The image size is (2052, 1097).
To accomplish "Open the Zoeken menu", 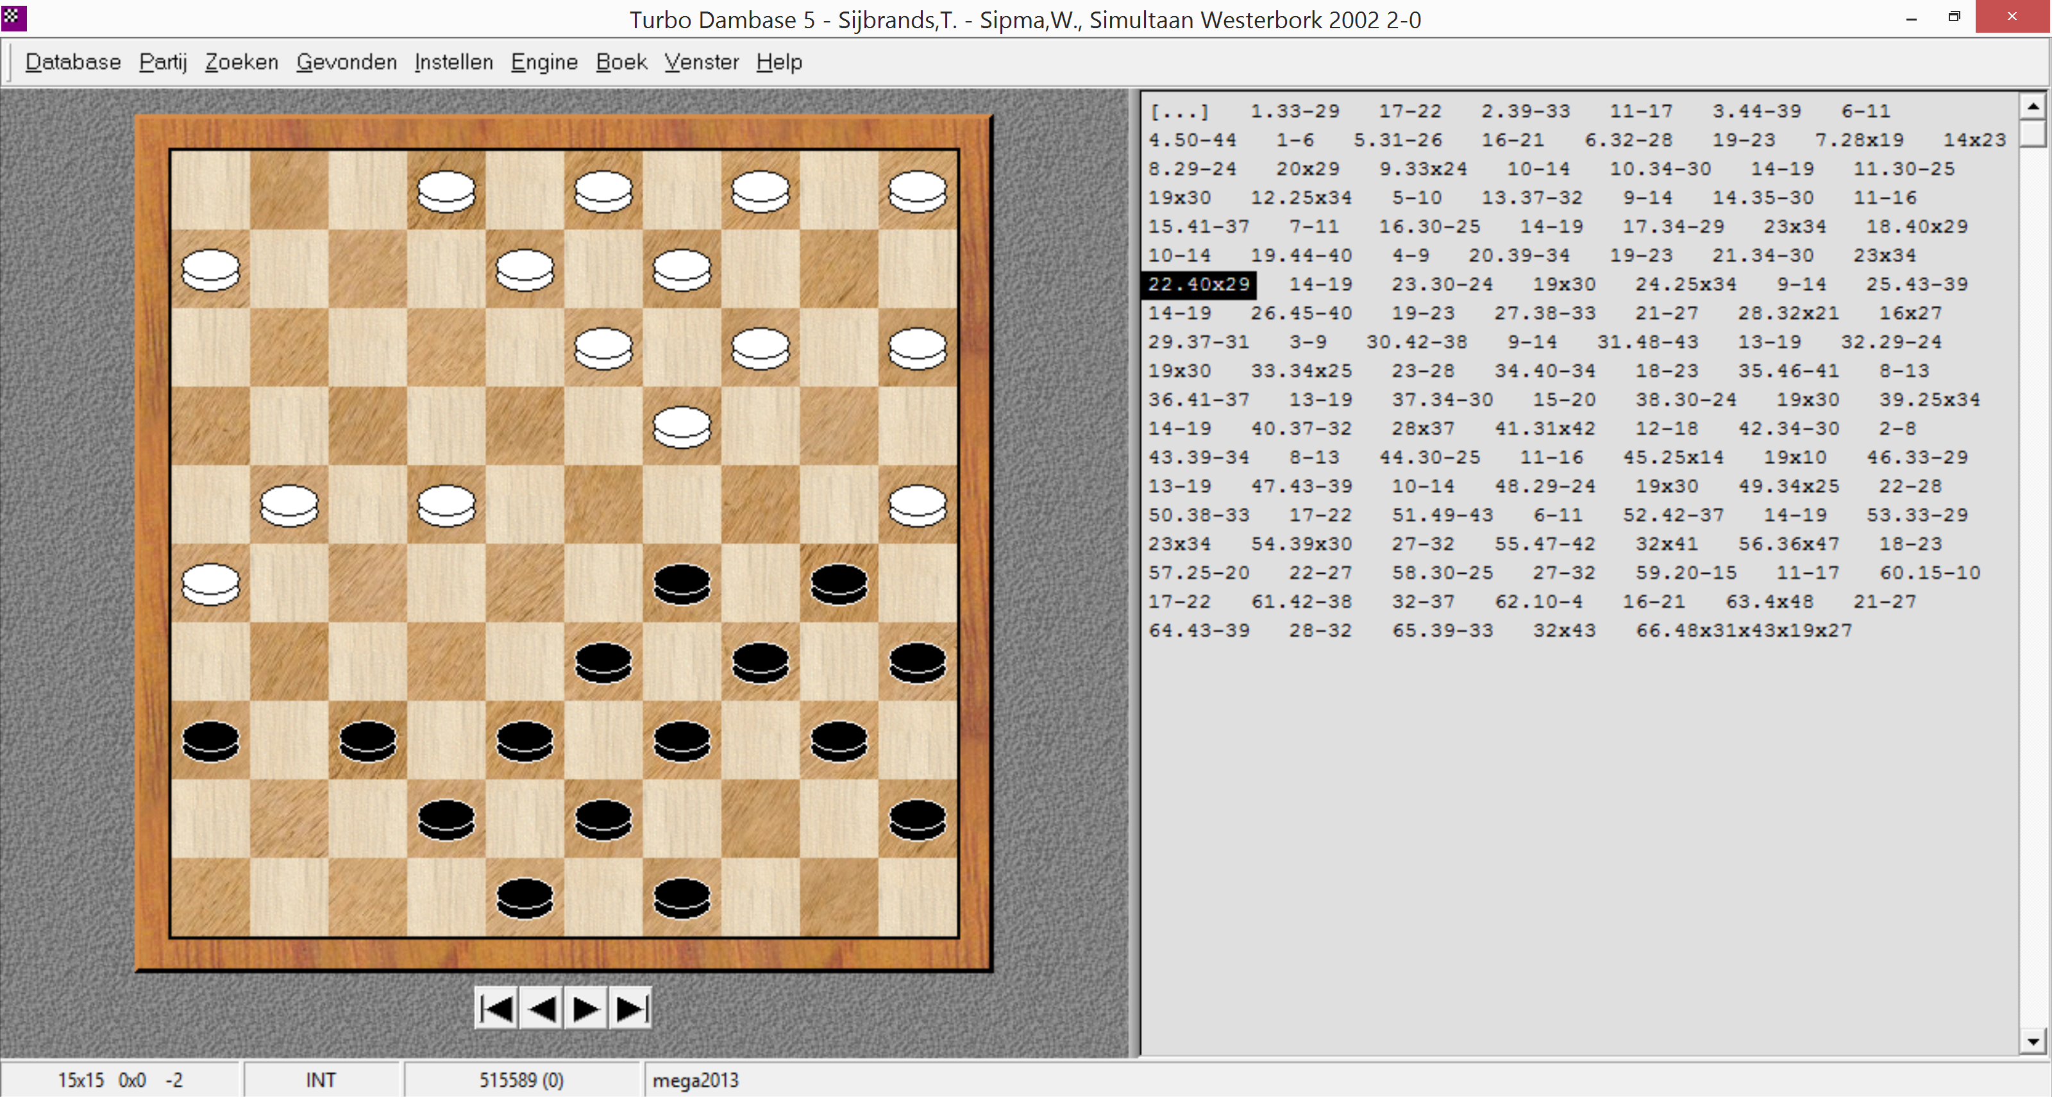I will click(x=241, y=62).
